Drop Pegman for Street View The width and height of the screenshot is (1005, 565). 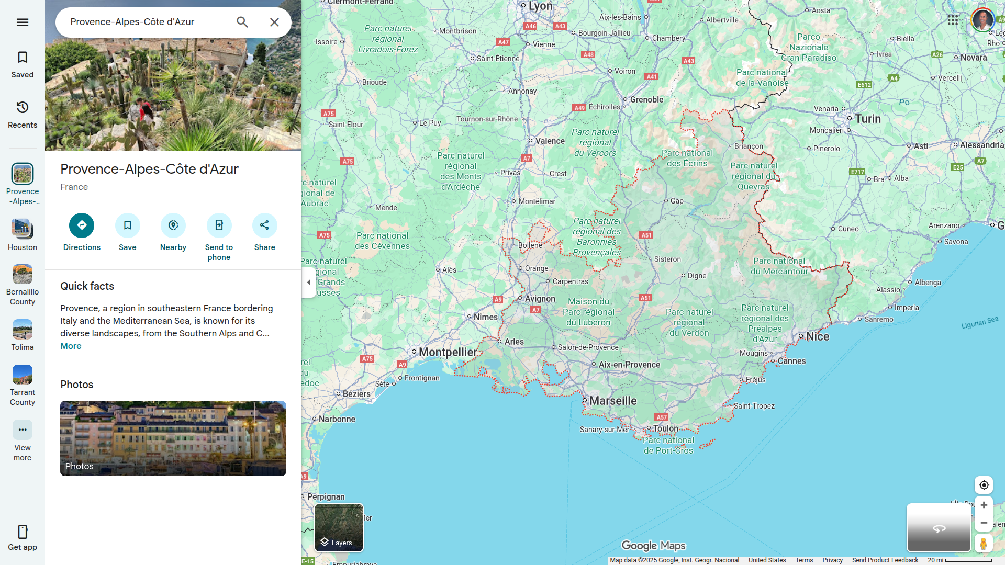click(984, 544)
